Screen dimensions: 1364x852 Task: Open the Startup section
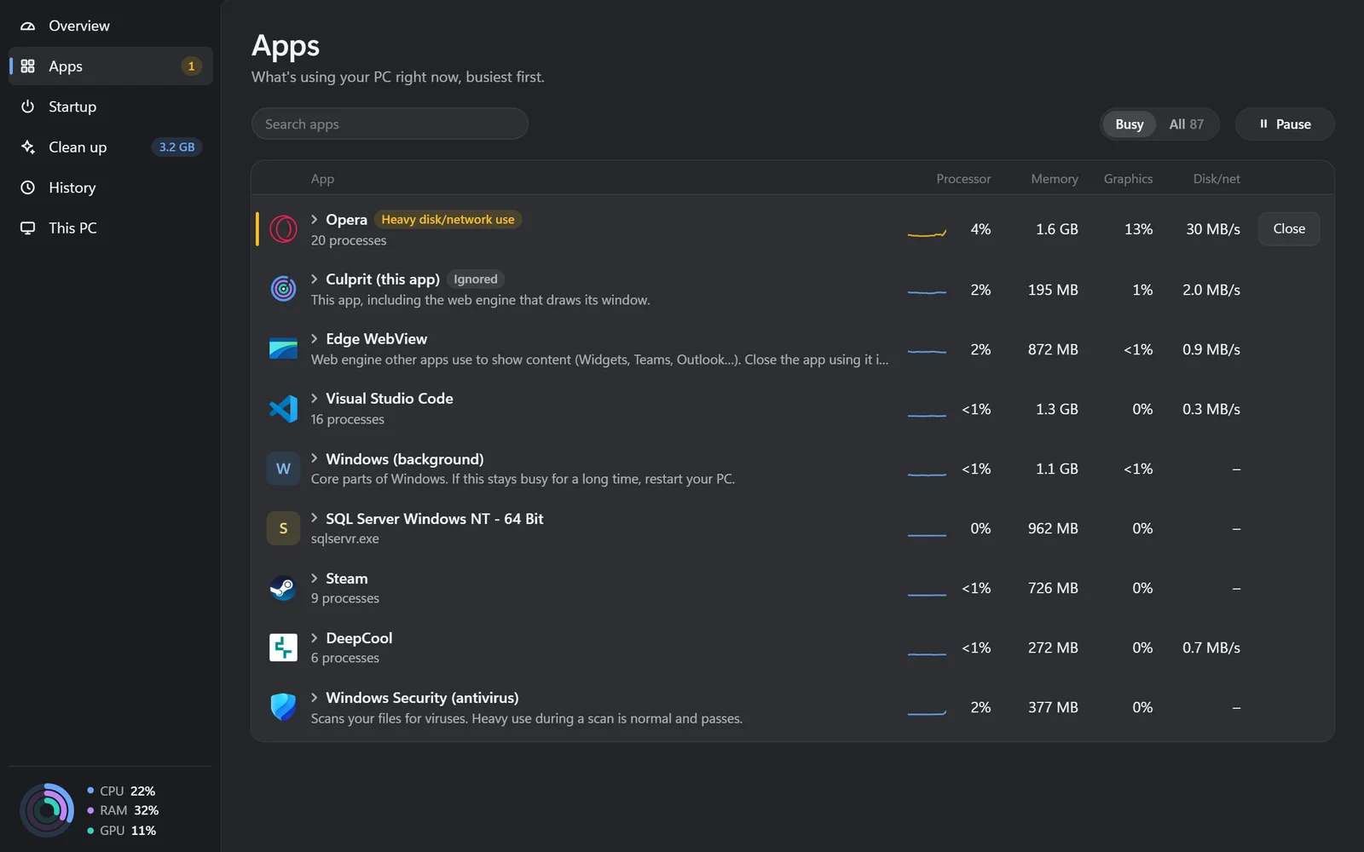tap(111, 106)
